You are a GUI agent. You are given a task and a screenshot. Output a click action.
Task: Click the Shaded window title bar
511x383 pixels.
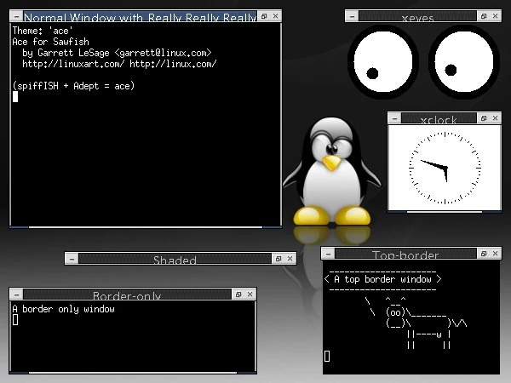[175, 259]
